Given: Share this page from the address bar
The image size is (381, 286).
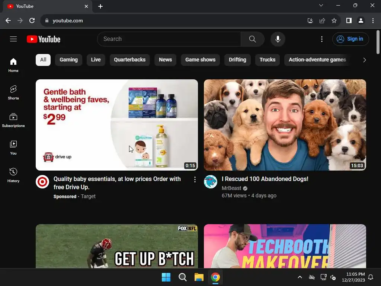Looking at the screenshot, I should (322, 21).
